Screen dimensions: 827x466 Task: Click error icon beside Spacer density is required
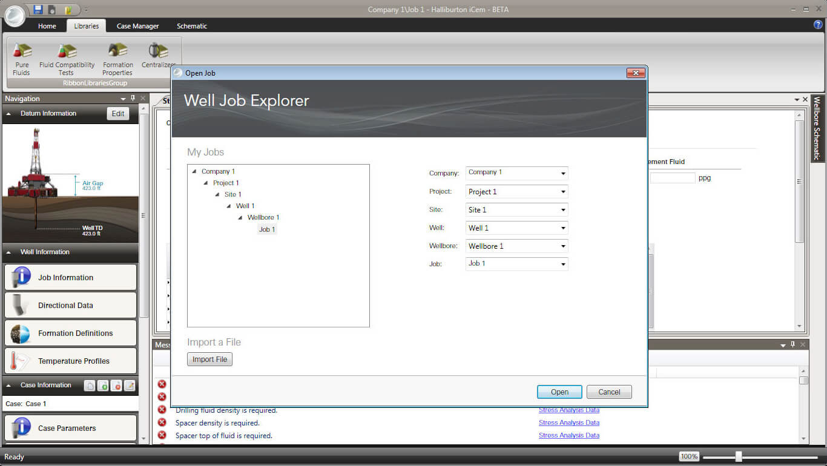click(162, 422)
